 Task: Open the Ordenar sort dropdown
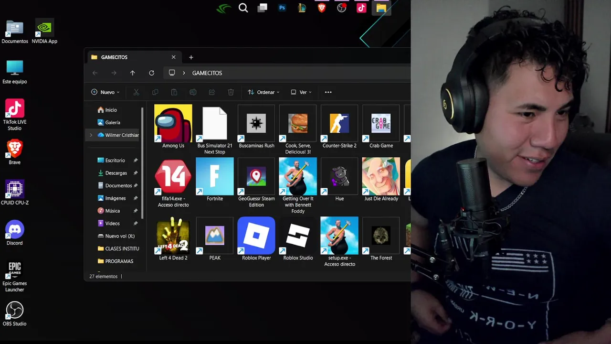(x=263, y=92)
